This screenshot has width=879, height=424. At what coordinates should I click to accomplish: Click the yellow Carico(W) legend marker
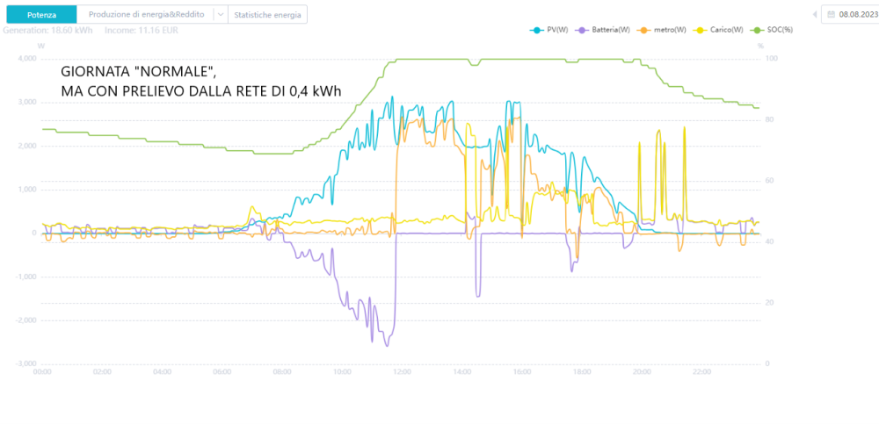701,30
